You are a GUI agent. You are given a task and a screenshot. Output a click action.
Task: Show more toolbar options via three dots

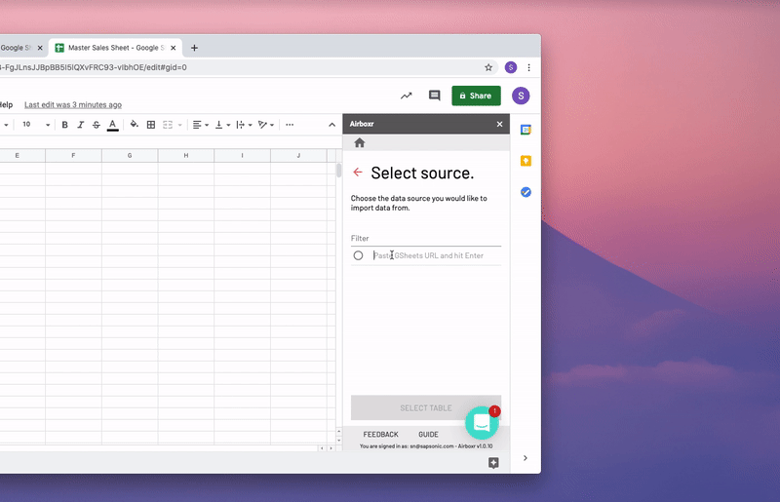click(x=290, y=125)
